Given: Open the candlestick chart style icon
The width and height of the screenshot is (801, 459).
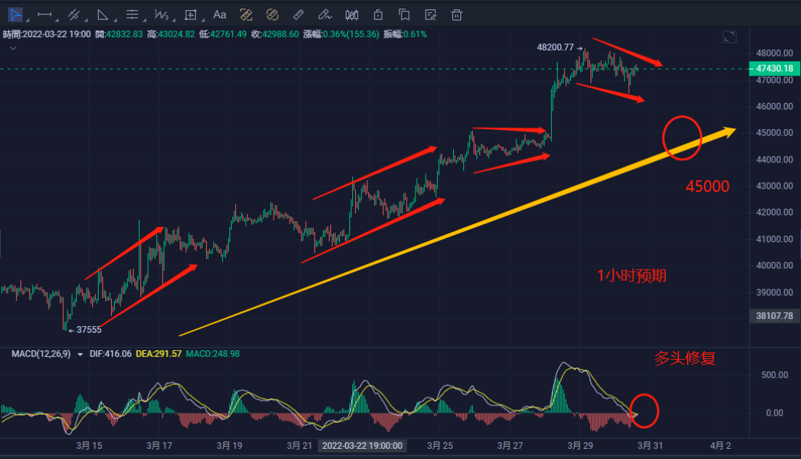Looking at the screenshot, I should tap(352, 15).
